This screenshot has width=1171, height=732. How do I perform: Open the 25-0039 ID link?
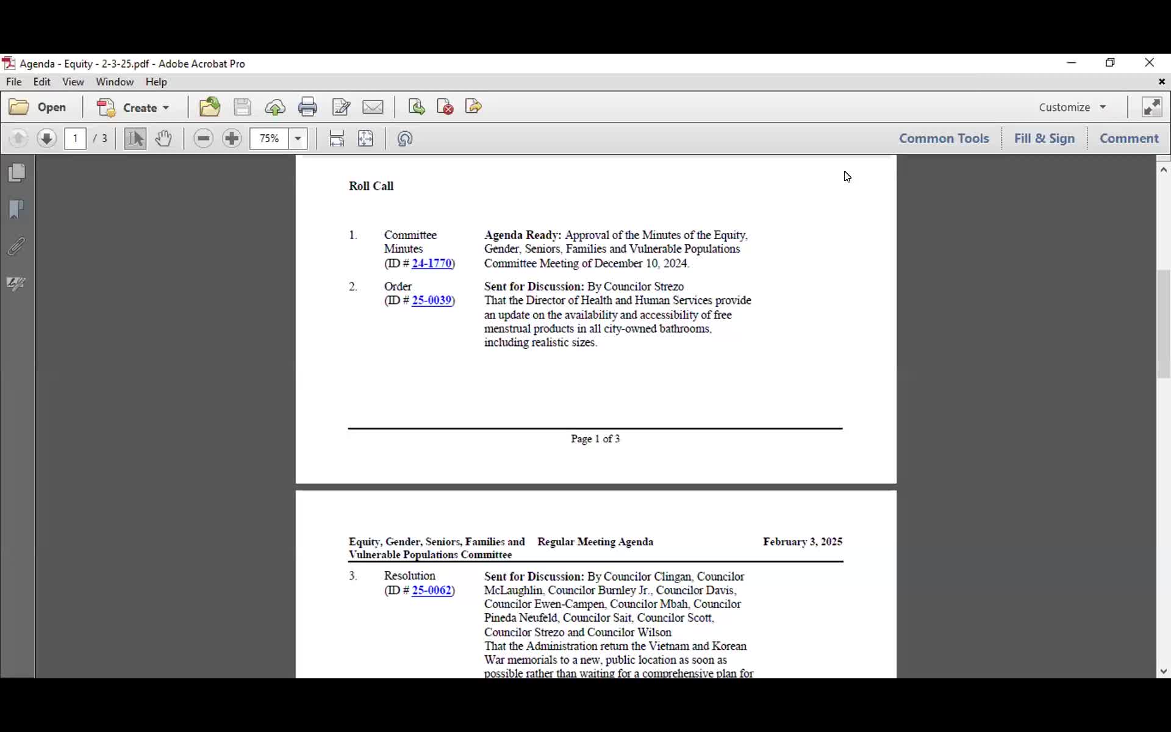click(x=431, y=300)
